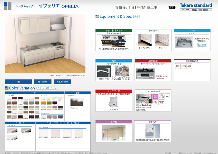Image resolution: width=218 pixels, height=154 pixels.
Task: Click the ワークトップ section header
Action: point(20,123)
